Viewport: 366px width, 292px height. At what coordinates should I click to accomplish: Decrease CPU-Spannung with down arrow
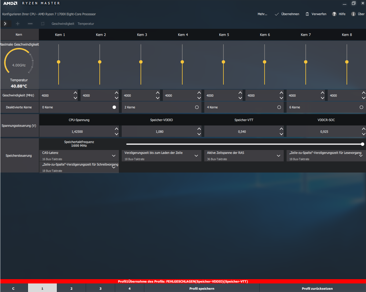(117, 134)
